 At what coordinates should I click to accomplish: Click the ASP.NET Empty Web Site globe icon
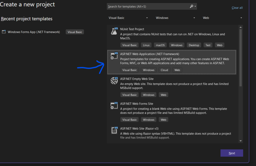point(114,81)
